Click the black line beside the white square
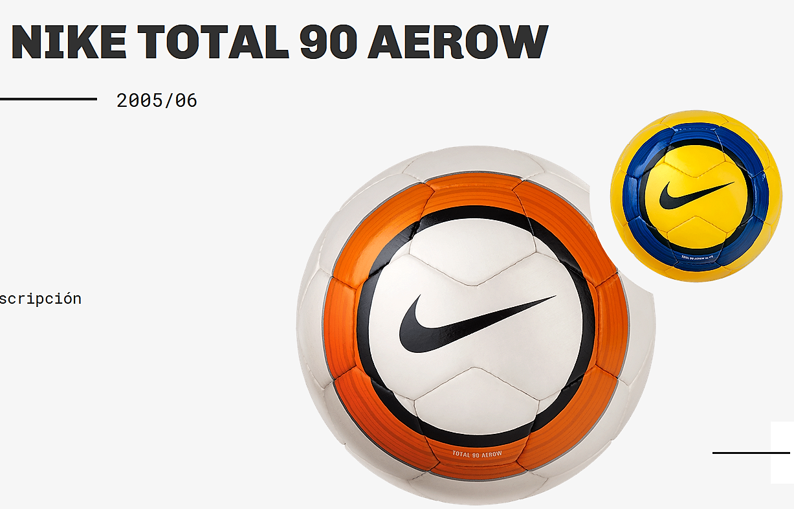Image resolution: width=794 pixels, height=509 pixels. 751,453
